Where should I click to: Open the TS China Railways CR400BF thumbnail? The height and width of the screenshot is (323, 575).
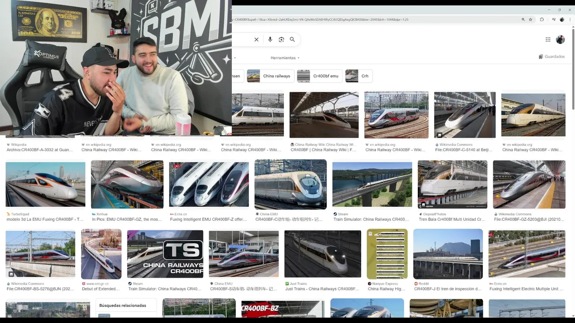[165, 254]
